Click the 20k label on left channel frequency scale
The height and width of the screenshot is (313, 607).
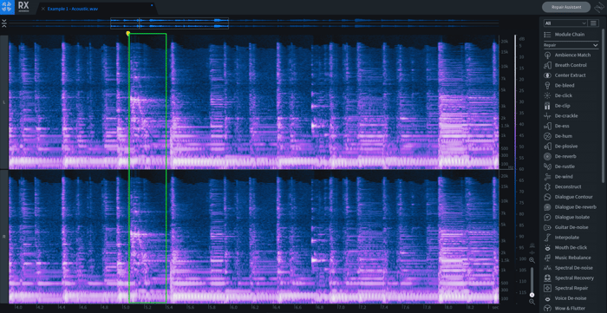(x=504, y=41)
